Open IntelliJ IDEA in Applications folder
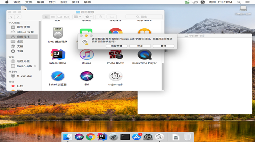This screenshot has height=142, width=255. [x=58, y=54]
